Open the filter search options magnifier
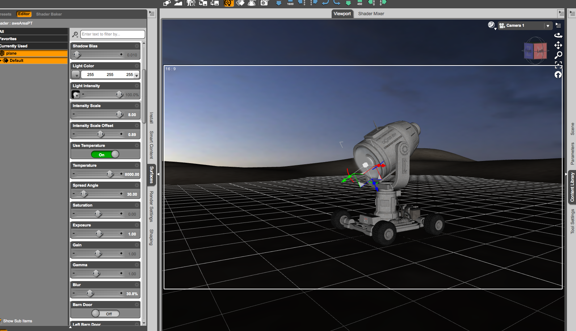Viewport: 576px width, 331px height. pos(75,34)
